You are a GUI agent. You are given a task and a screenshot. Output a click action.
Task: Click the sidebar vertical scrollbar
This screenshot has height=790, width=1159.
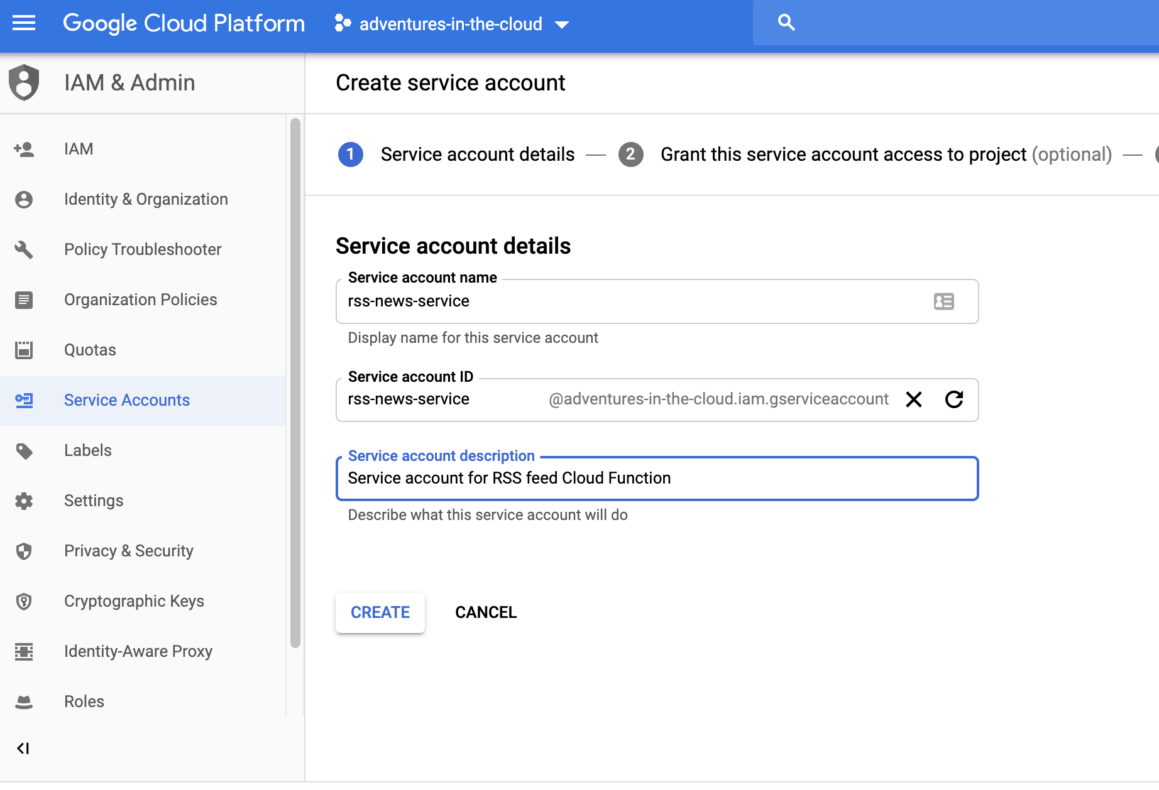coord(295,383)
